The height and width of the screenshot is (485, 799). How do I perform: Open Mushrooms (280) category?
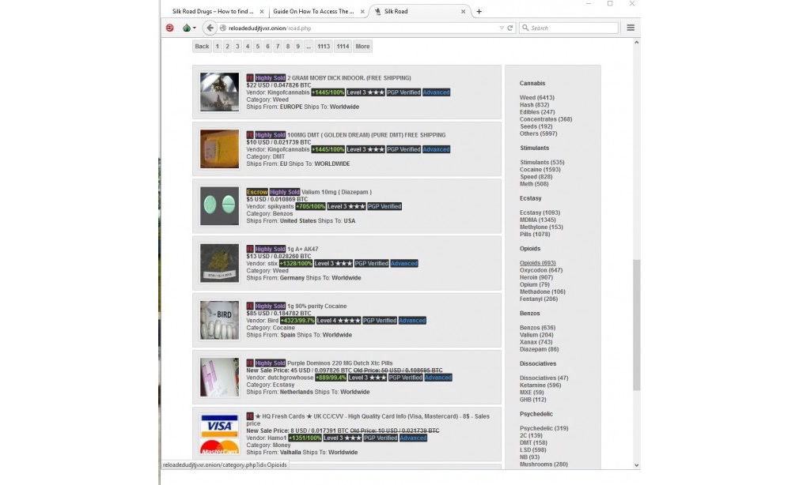[x=543, y=464]
